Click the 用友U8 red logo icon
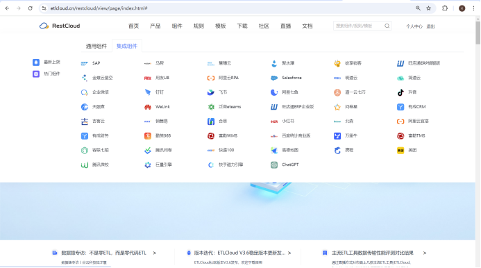 [148, 78]
